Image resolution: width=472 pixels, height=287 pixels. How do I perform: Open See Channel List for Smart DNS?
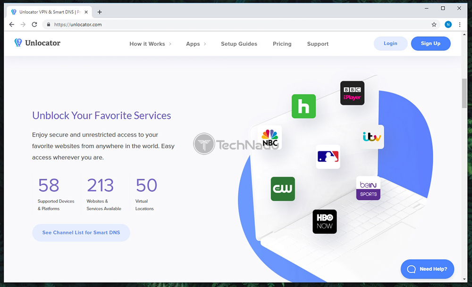tap(81, 233)
